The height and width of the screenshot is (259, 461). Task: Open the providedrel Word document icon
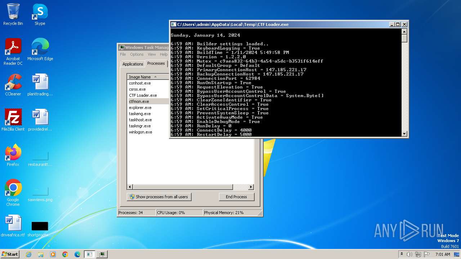coord(40,120)
